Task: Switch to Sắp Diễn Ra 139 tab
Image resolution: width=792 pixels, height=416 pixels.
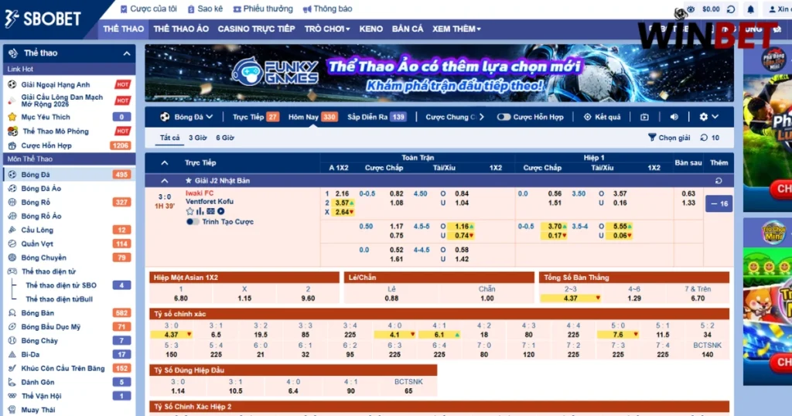Action: tap(377, 117)
